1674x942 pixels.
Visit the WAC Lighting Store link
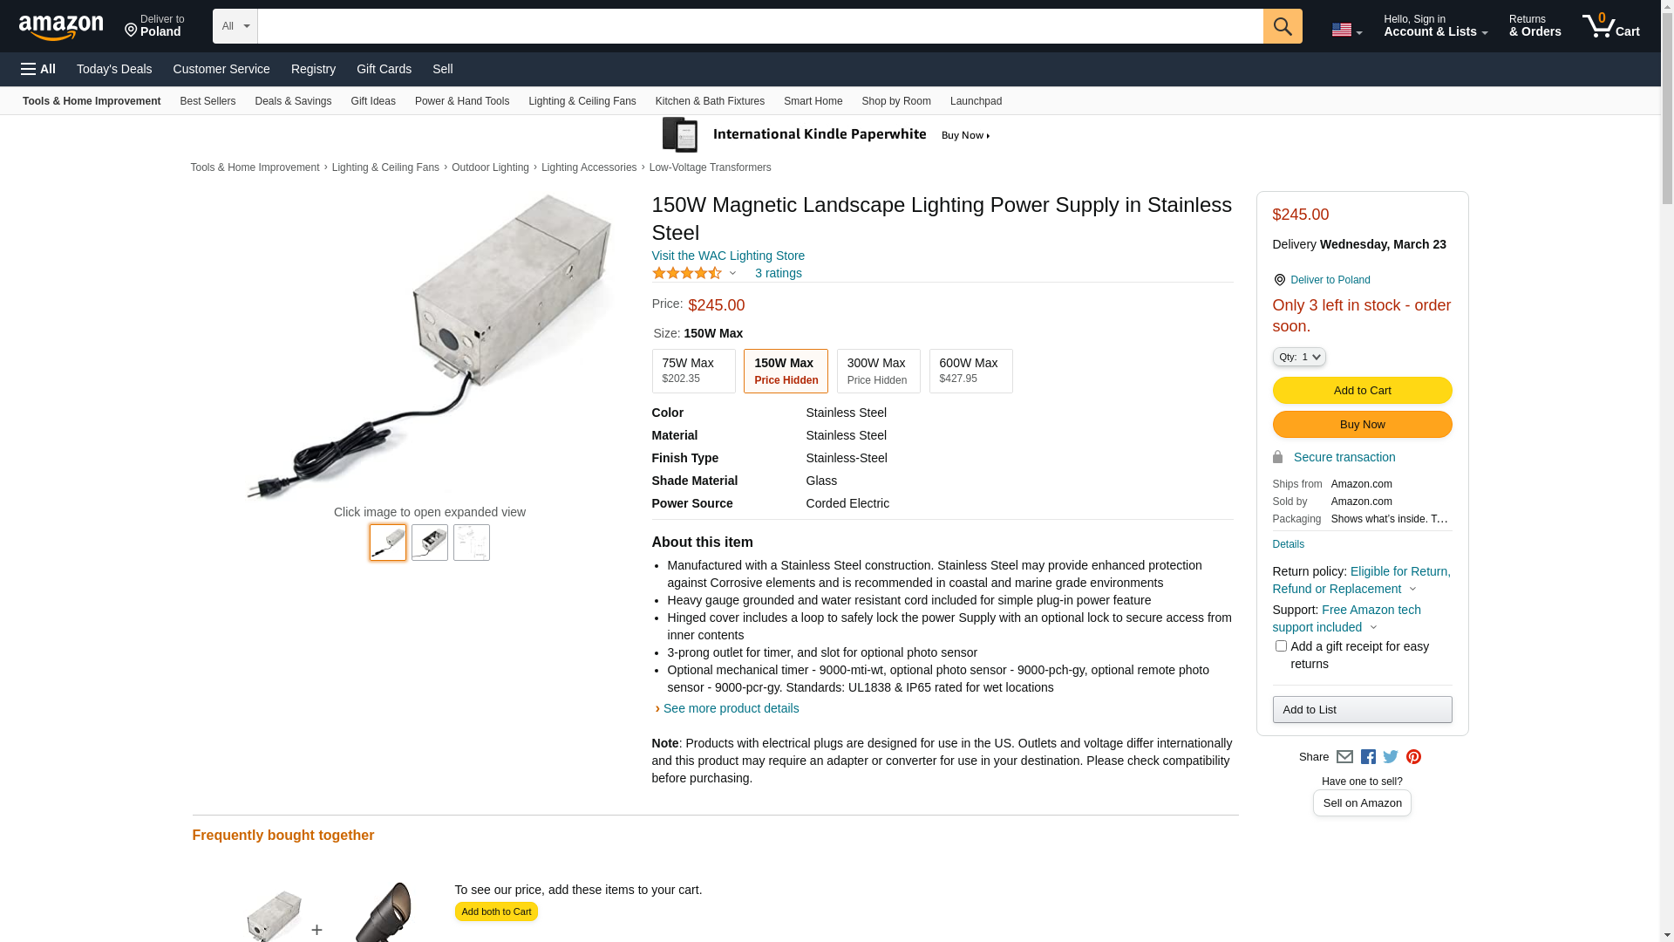pyautogui.click(x=728, y=256)
